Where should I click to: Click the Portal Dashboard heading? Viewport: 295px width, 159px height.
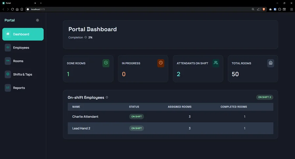point(92,29)
